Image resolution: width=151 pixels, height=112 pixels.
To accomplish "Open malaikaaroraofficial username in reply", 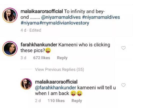I will (x=56, y=82).
